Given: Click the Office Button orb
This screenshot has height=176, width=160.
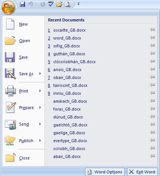Looking at the screenshot, I should pos(8,8).
